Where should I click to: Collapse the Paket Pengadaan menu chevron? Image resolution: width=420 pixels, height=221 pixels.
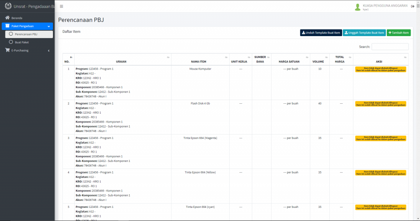[x=49, y=26]
